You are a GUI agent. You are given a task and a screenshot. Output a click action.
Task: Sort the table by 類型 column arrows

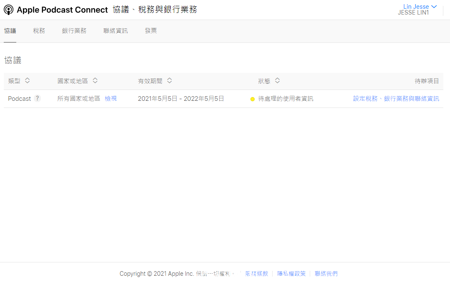point(27,80)
